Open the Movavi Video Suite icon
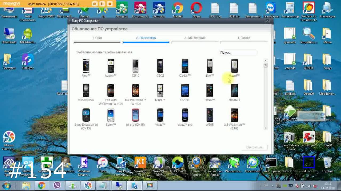The width and height of the screenshot is (341, 191). tap(9, 141)
